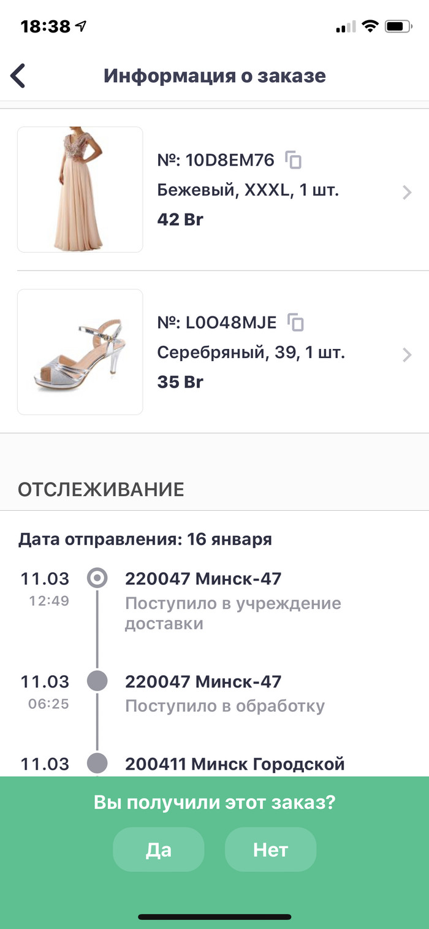The width and height of the screenshot is (429, 929).
Task: Tap the battery status icon
Action: coord(398,26)
